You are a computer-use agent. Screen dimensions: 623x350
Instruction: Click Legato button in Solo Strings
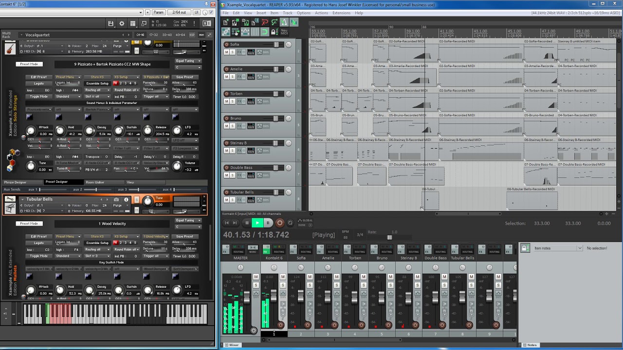[39, 83]
